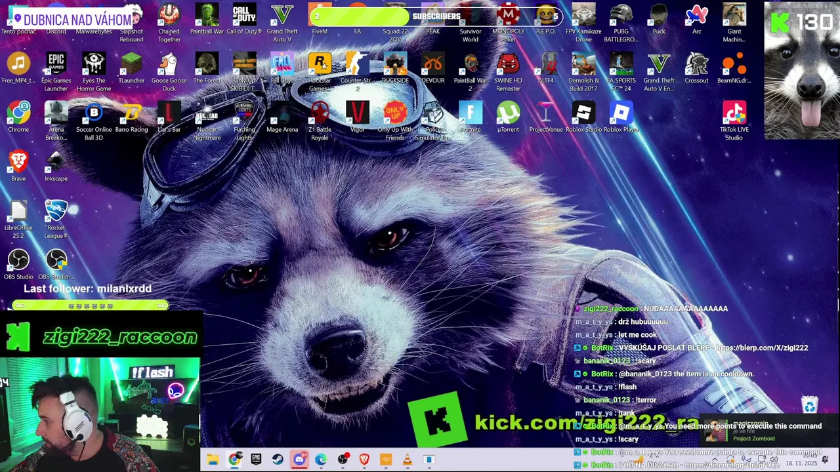Launch Roblox Studio from the desktop
Viewport: 840px width, 472px height.
point(583,118)
